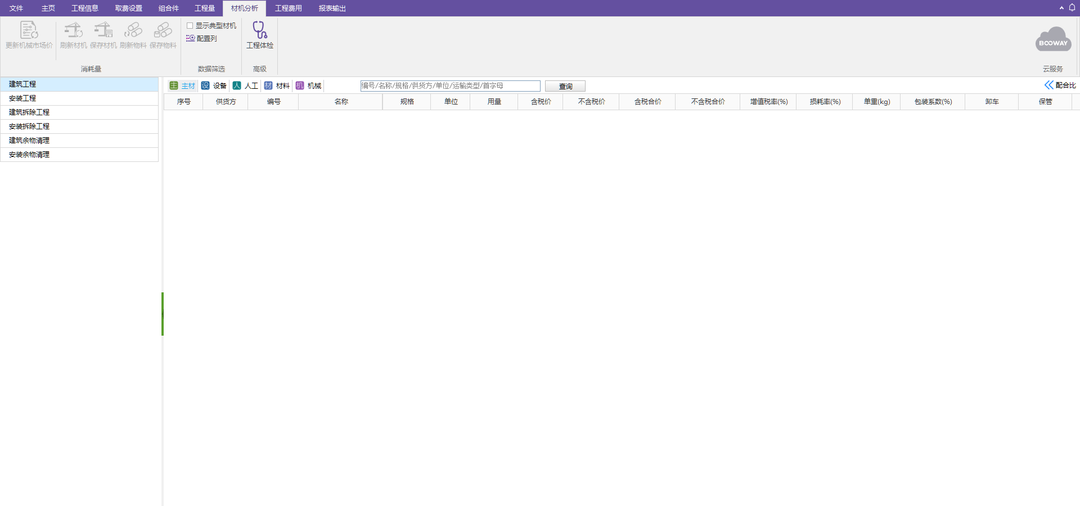Enable the 显示典型材机 checkbox
Viewport: 1080px width, 506px height.
pos(190,26)
